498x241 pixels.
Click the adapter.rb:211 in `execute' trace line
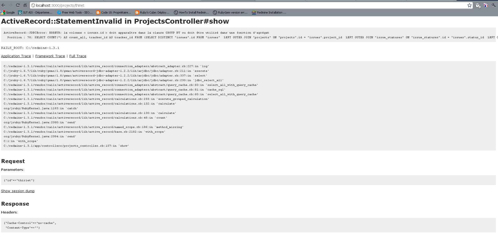[106, 71]
